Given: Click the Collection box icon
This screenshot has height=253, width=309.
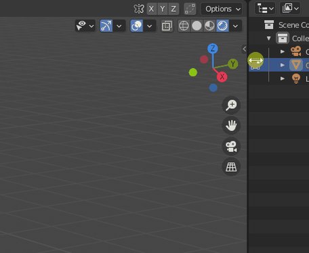Looking at the screenshot, I should point(283,38).
